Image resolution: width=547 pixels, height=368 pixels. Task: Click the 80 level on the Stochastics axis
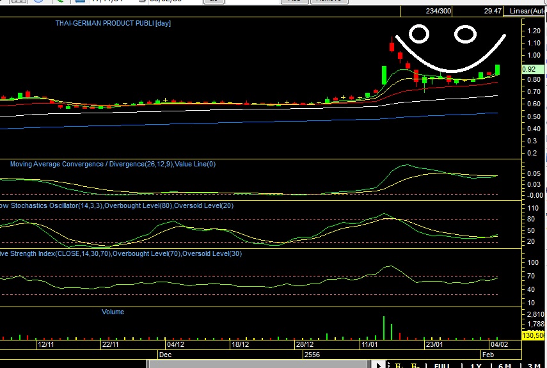click(531, 219)
